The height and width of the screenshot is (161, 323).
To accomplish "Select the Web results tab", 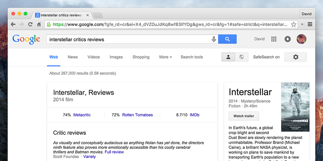I will tap(54, 57).
